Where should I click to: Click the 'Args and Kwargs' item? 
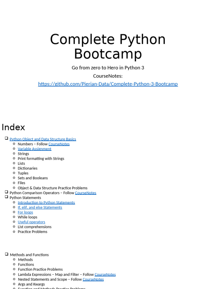[31, 284]
